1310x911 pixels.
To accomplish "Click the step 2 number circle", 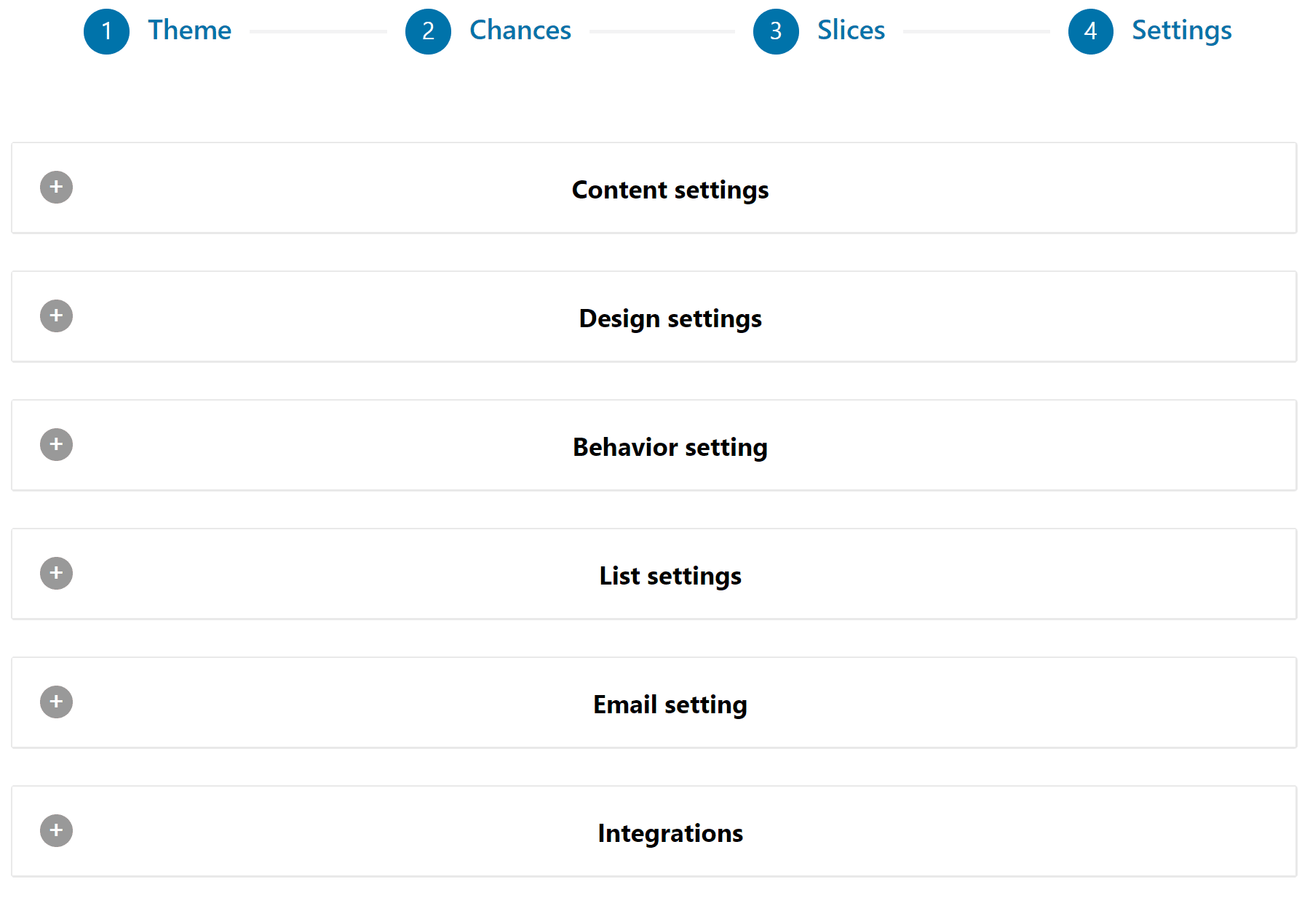I will (428, 31).
